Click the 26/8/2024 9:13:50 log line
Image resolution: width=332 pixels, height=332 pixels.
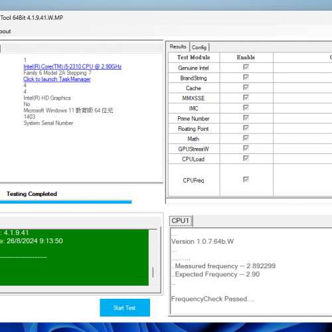point(31,241)
